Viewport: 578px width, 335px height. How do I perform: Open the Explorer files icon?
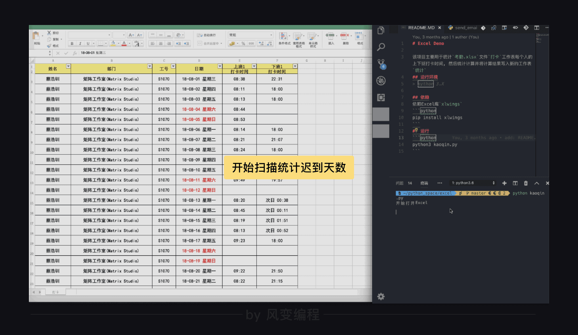pyautogui.click(x=381, y=31)
